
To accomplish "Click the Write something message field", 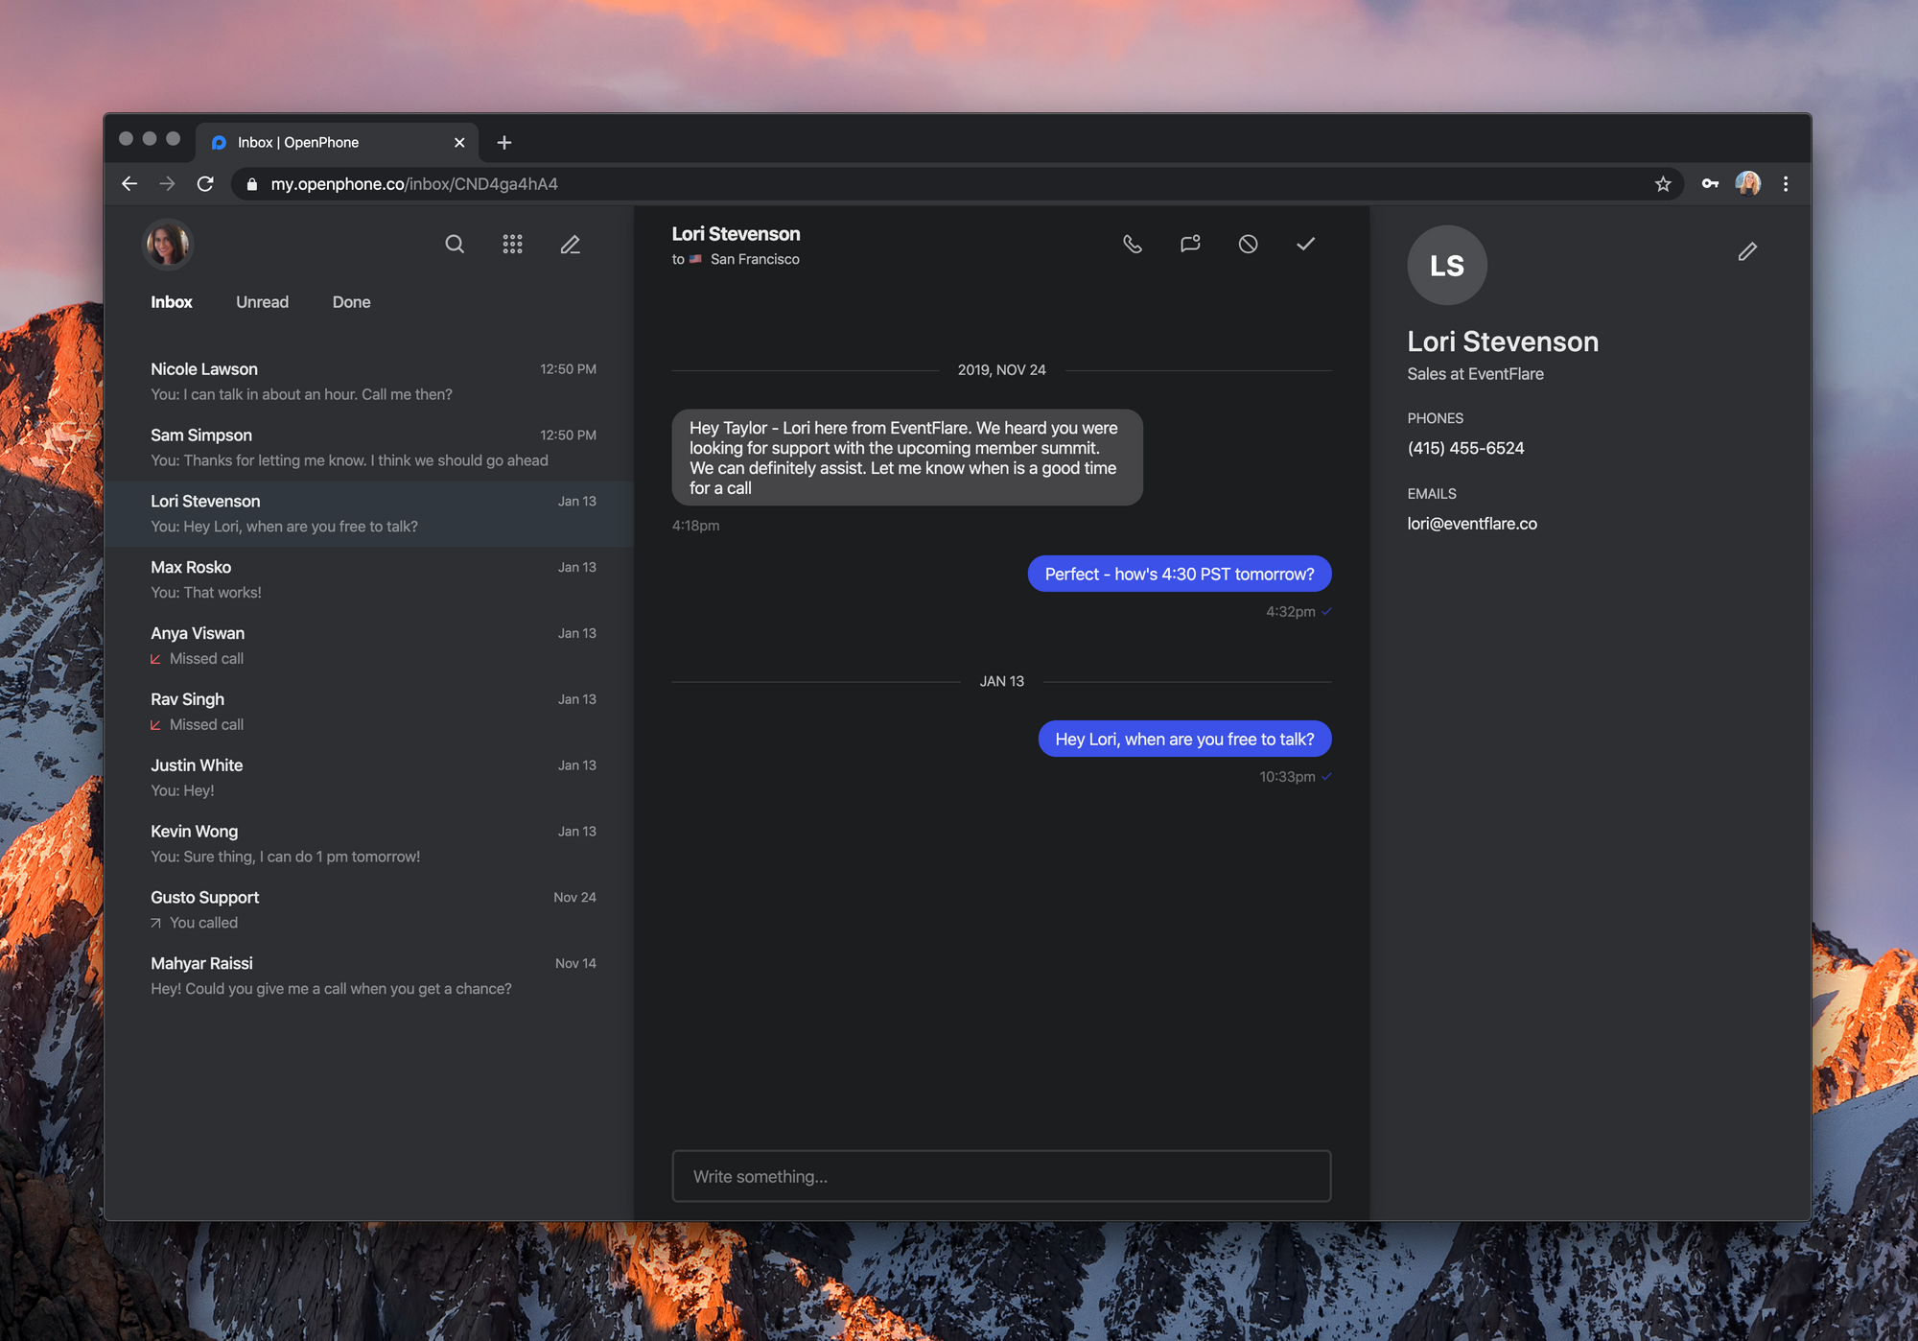I will tap(1001, 1176).
